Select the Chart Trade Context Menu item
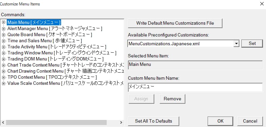This screenshot has width=266, height=127. pyautogui.click(x=65, y=65)
